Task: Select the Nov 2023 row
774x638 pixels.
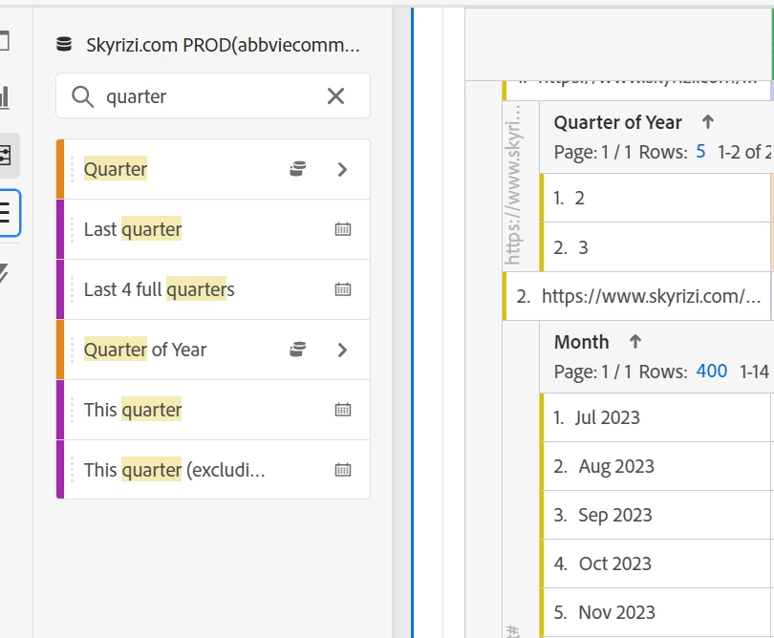Action: click(656, 612)
